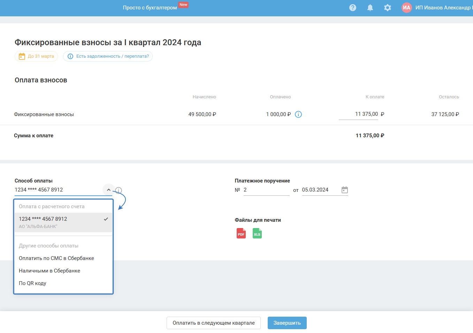Download the XLS print file
473x333 pixels.
(x=257, y=233)
